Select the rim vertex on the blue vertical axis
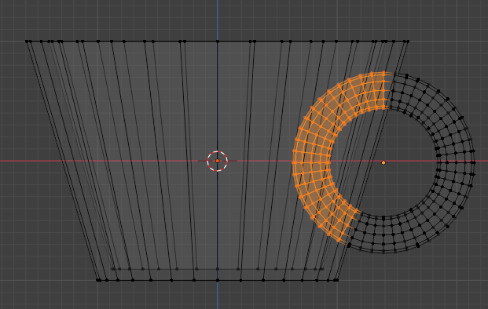Screen dimensions: 488x309 tap(218, 42)
